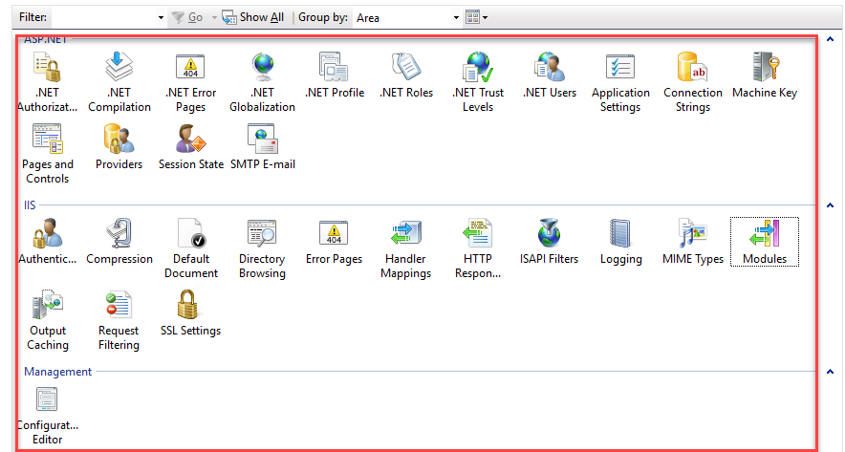This screenshot has height=452, width=845.
Task: Open .NET Error Pages icon
Action: coord(191,82)
